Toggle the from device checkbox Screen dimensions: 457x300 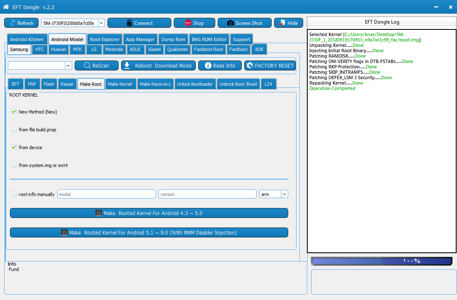pos(14,147)
